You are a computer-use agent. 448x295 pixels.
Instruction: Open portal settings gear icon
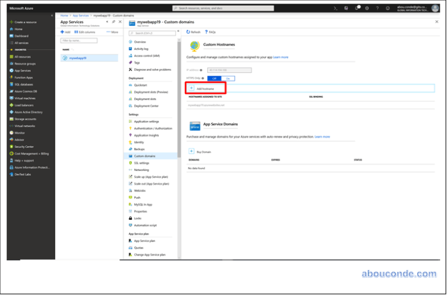[366, 9]
